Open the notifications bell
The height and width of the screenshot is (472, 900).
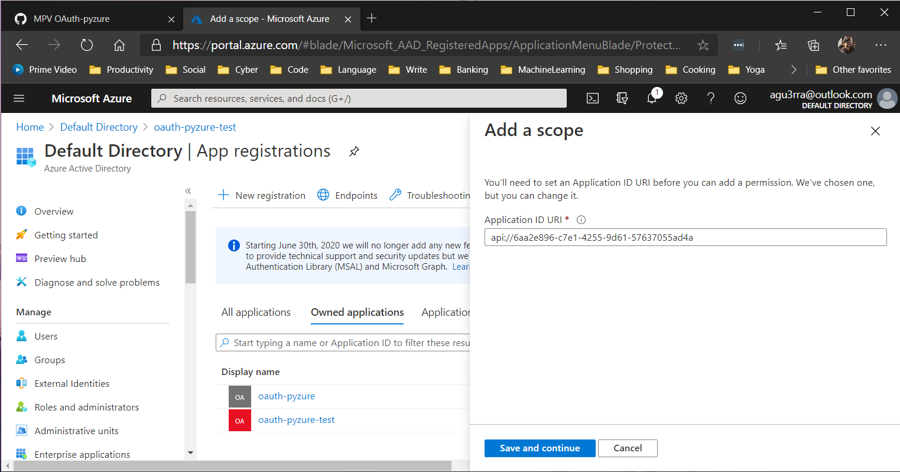[652, 98]
